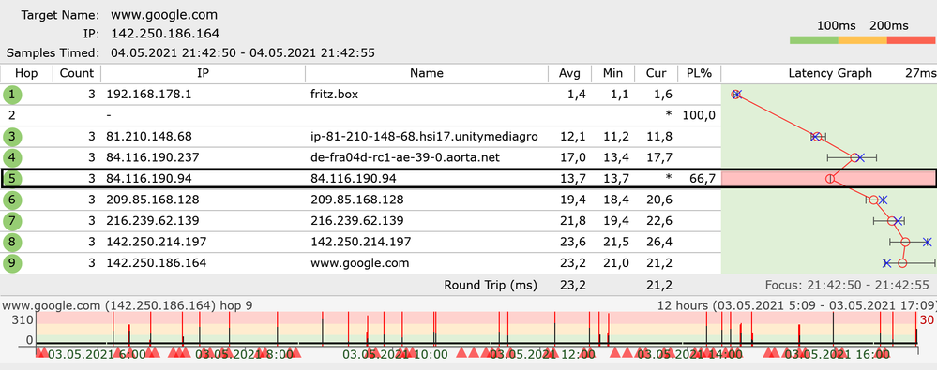
Task: Click the target IP 142.250.186.164 header value
Action: click(x=165, y=34)
